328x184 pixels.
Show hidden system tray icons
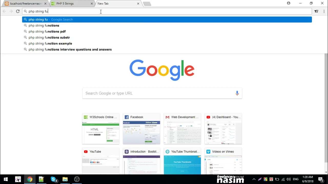point(254,179)
